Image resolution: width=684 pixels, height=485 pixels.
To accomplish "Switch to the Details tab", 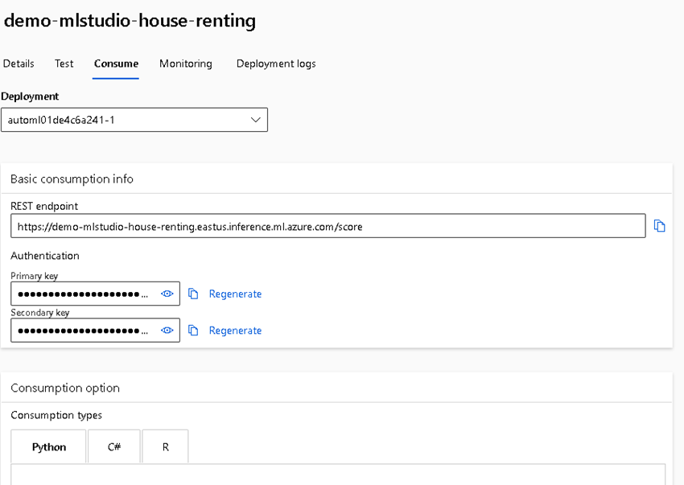I will (x=19, y=64).
